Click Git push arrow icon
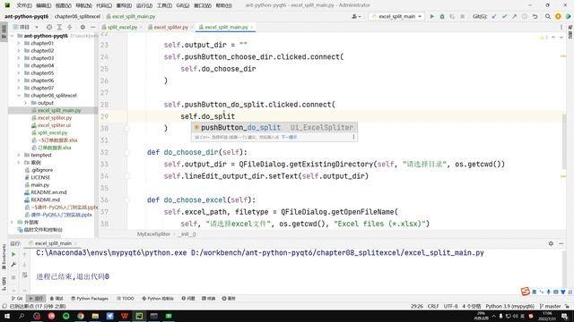 tap(514, 16)
